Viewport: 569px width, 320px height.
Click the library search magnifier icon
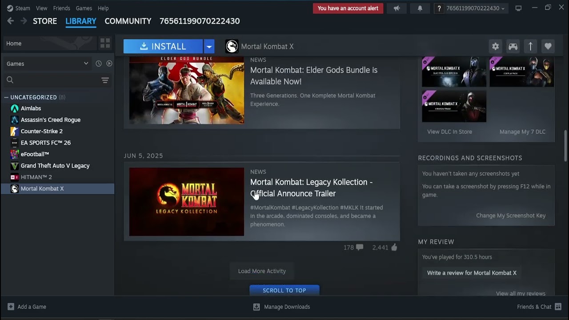point(10,80)
